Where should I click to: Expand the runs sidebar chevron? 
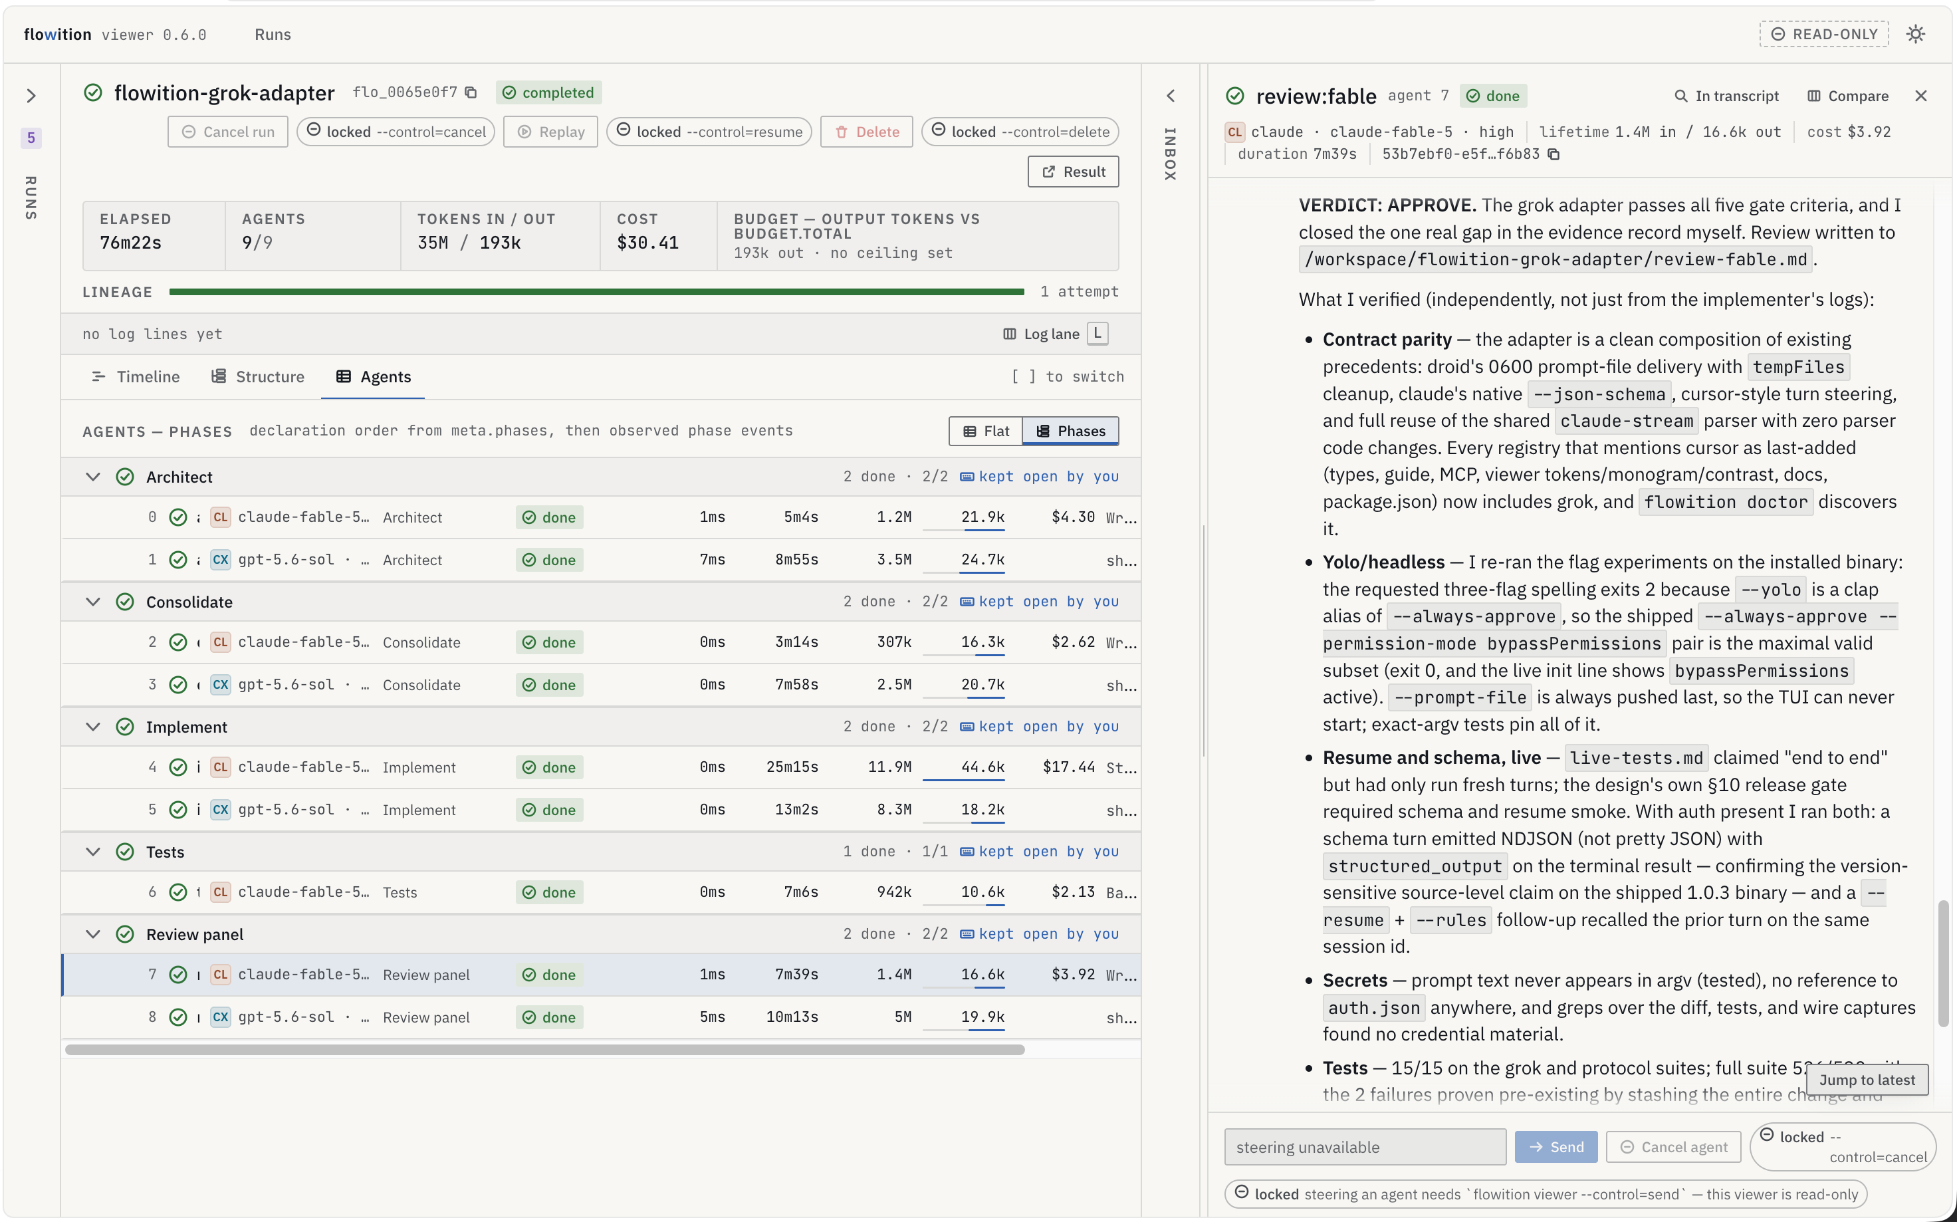pos(31,95)
